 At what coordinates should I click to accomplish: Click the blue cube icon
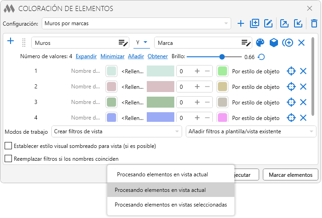(273, 43)
